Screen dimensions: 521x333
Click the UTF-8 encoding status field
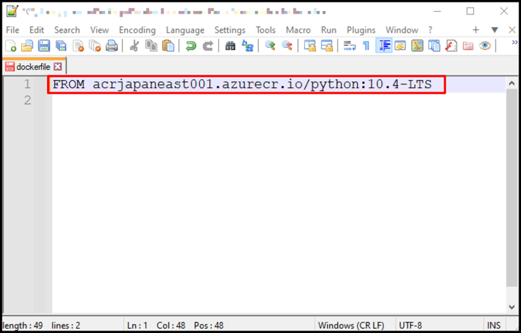[x=411, y=325]
